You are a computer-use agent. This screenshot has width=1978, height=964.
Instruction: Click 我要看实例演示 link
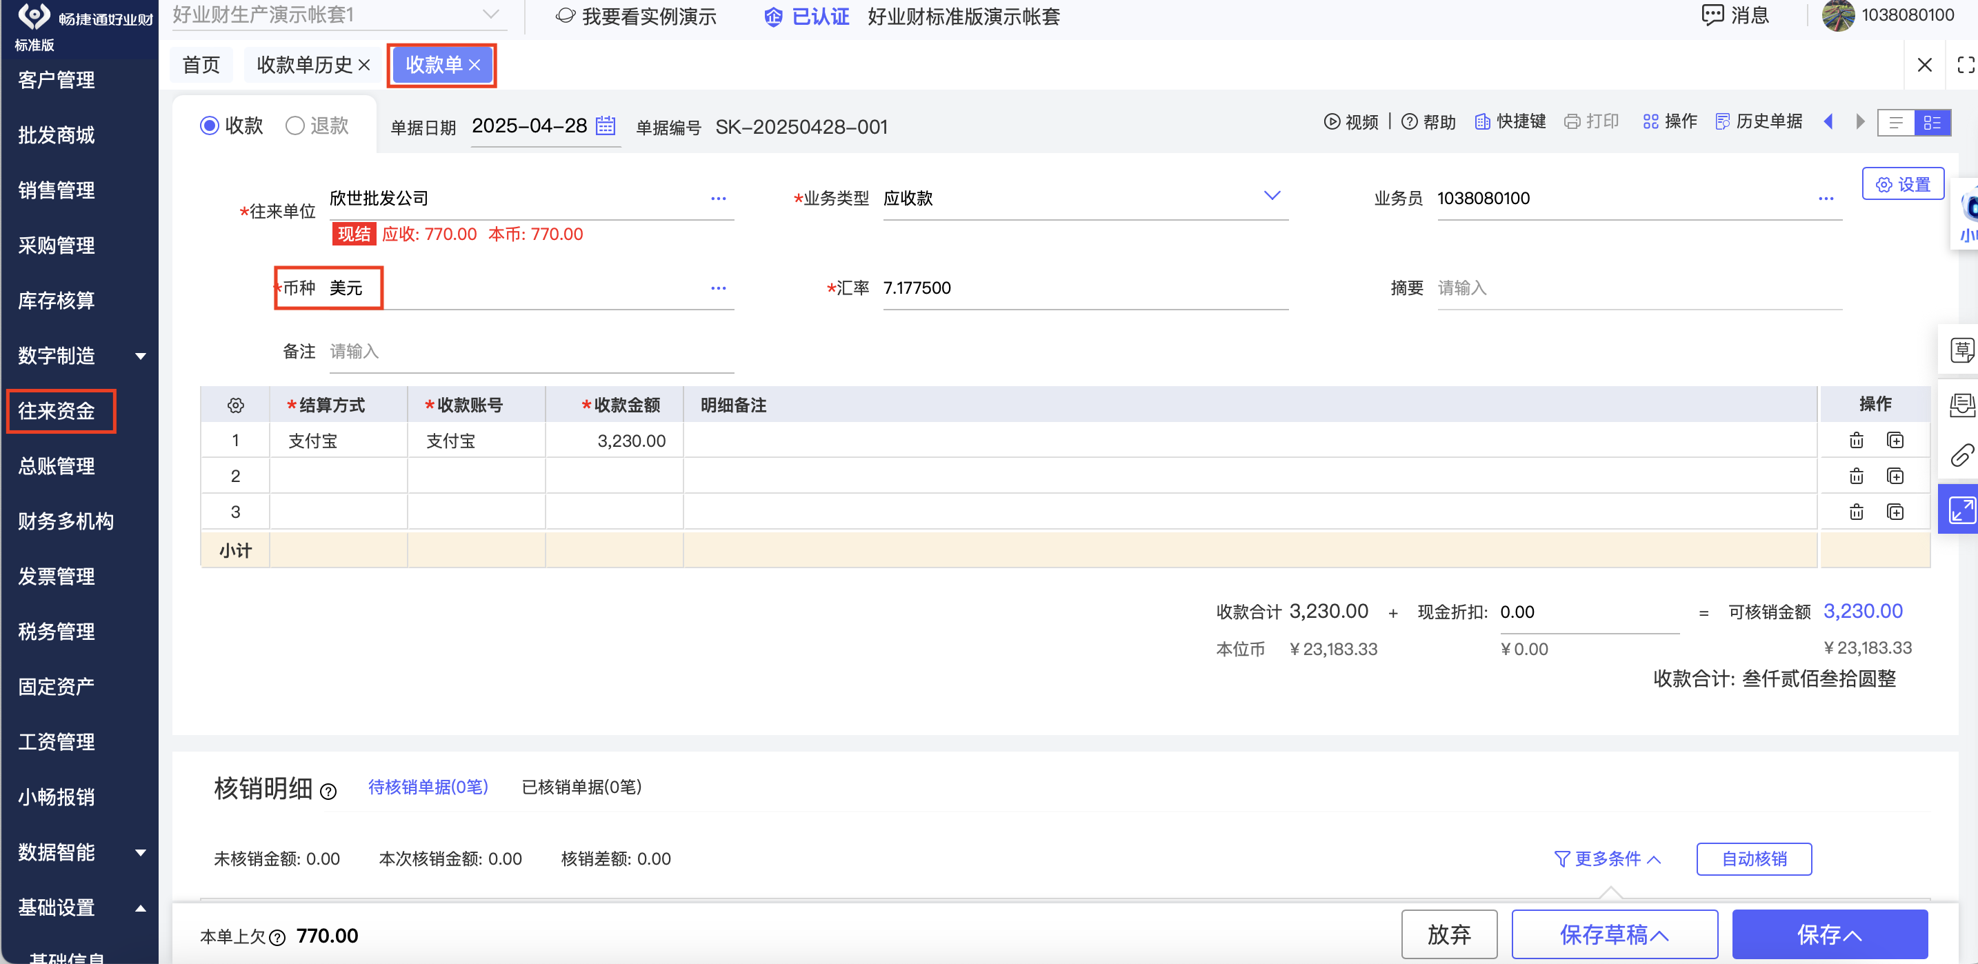click(x=637, y=16)
